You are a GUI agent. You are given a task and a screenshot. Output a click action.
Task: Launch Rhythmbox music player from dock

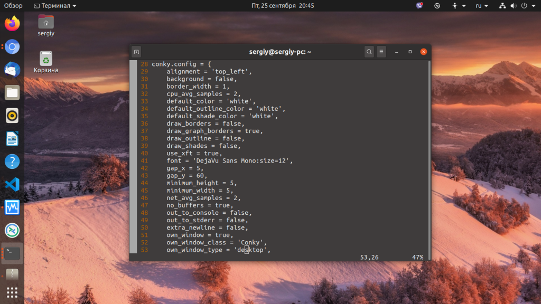pyautogui.click(x=12, y=116)
